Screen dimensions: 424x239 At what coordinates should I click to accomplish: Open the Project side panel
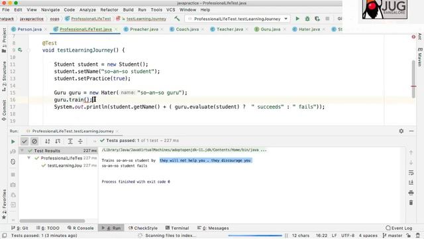pos(4,40)
